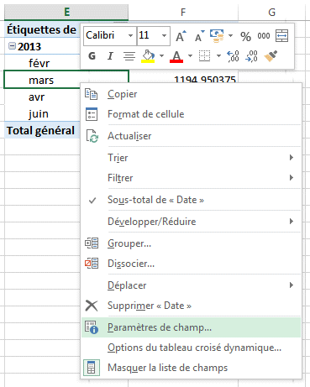
Task: Open accounting format dropdown arrow
Action: (x=230, y=36)
